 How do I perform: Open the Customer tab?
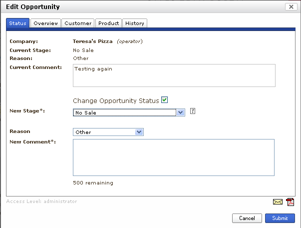(x=78, y=23)
